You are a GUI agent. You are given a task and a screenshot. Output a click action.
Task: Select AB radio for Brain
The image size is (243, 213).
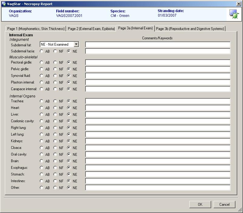[x=42, y=161]
